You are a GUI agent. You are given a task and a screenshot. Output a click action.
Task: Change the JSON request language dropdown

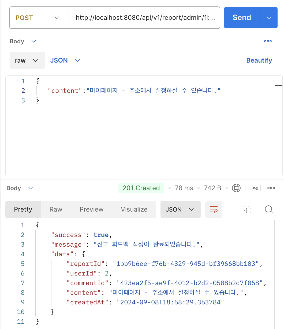65,60
